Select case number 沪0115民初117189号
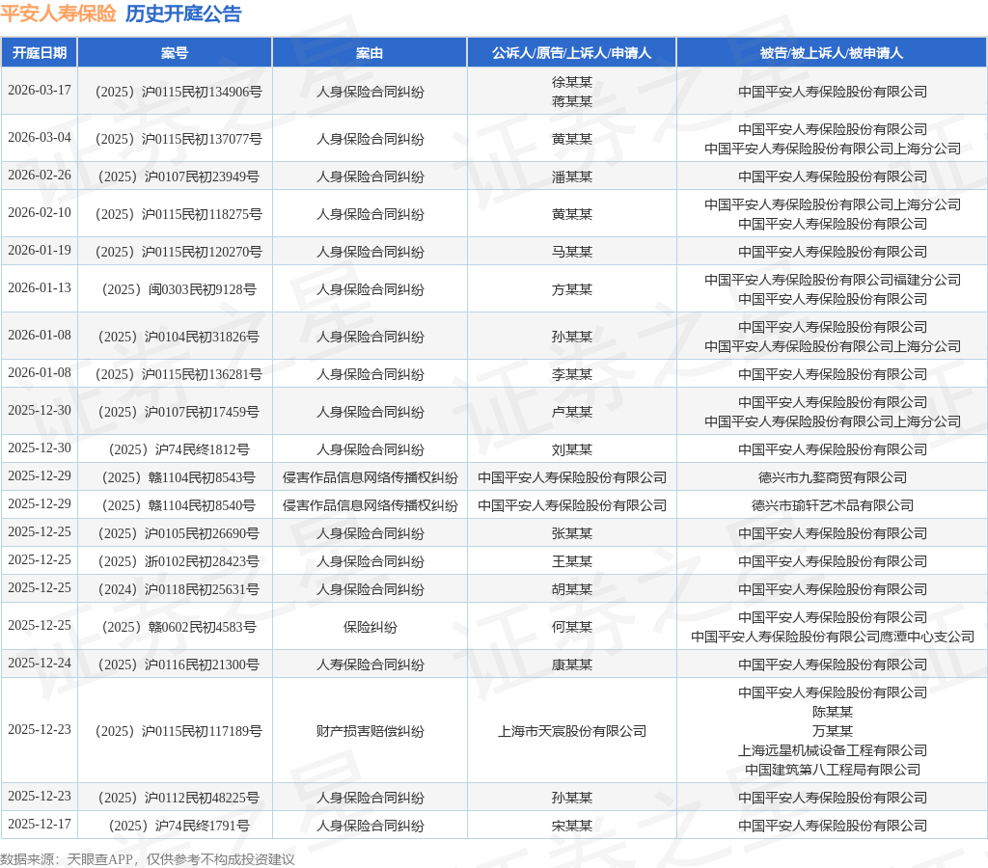This screenshot has height=868, width=988. click(178, 731)
